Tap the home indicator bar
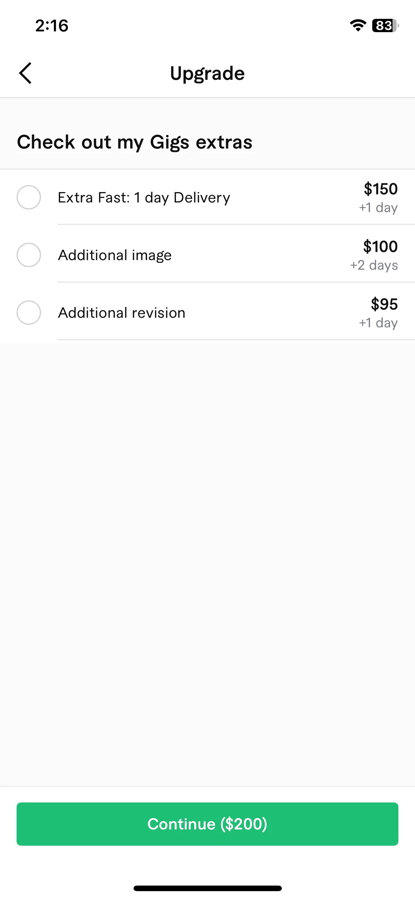The height and width of the screenshot is (900, 415). 208,888
